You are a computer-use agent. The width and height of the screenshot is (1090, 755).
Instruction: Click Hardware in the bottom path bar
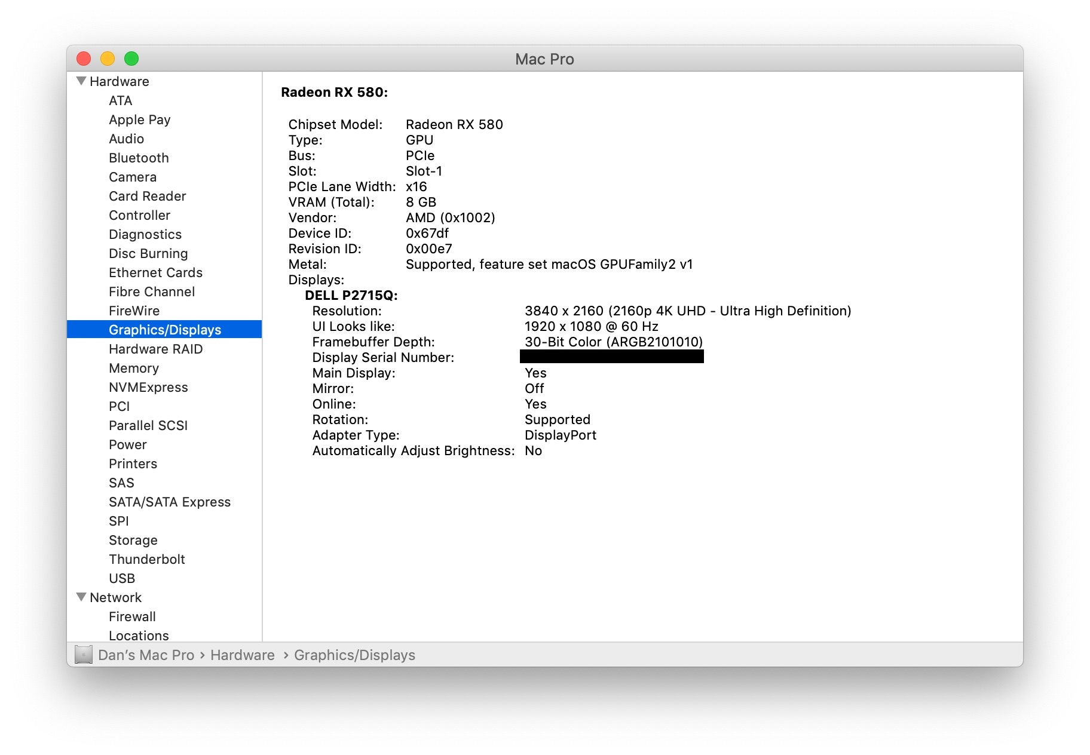(x=243, y=655)
